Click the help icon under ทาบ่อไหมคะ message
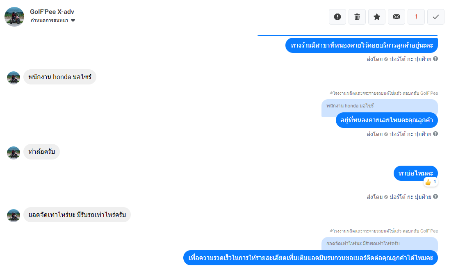 pos(435,196)
